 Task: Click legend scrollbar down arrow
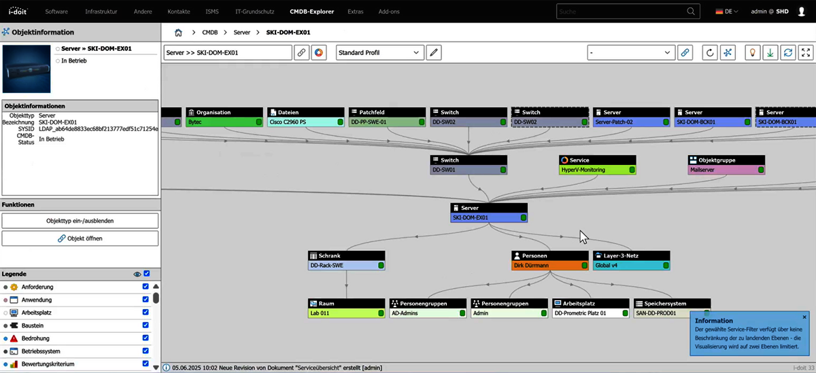[x=156, y=368]
